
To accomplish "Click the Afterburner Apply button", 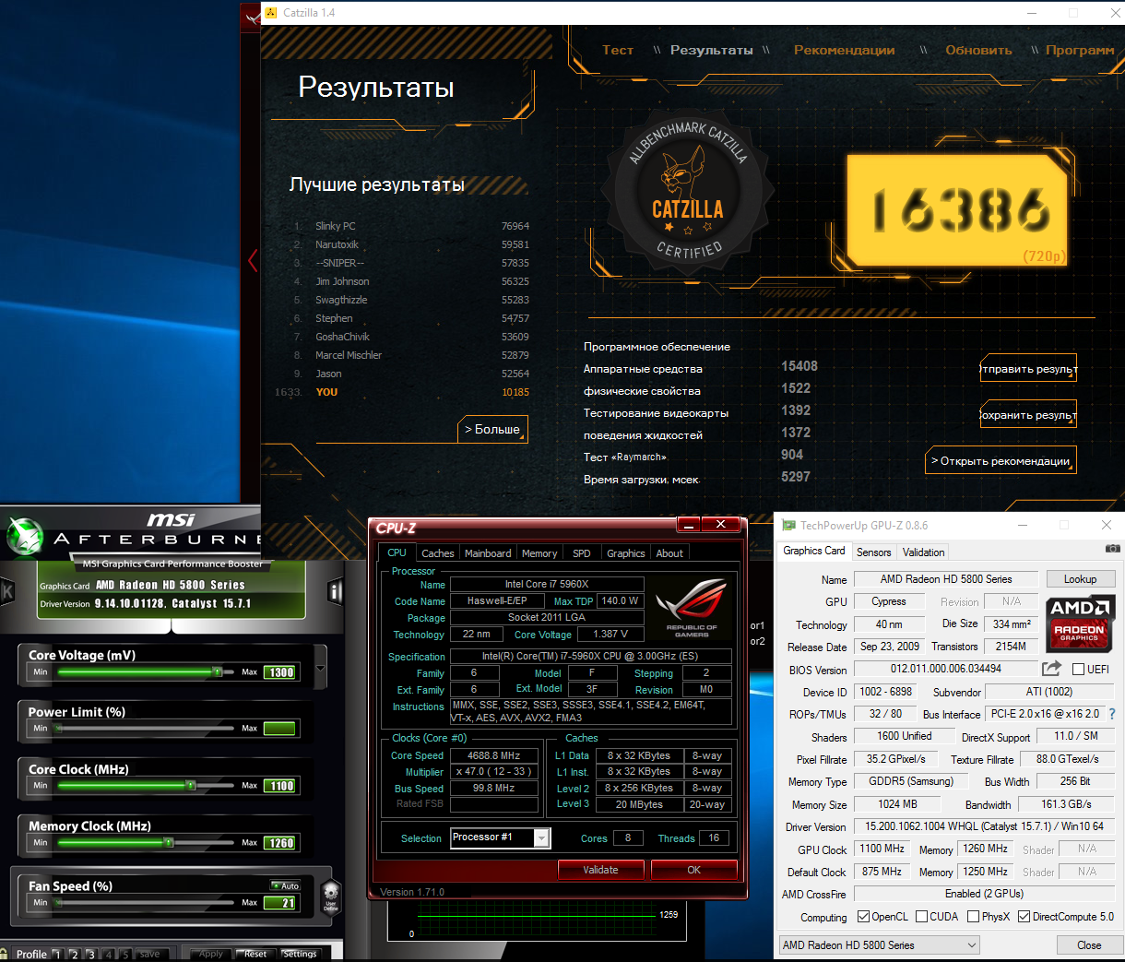I will (210, 954).
